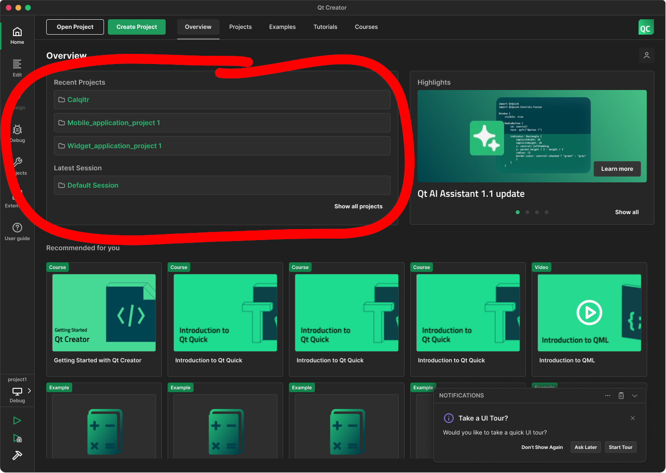Open notifications more options ellipsis
Image resolution: width=666 pixels, height=473 pixels.
pos(608,396)
